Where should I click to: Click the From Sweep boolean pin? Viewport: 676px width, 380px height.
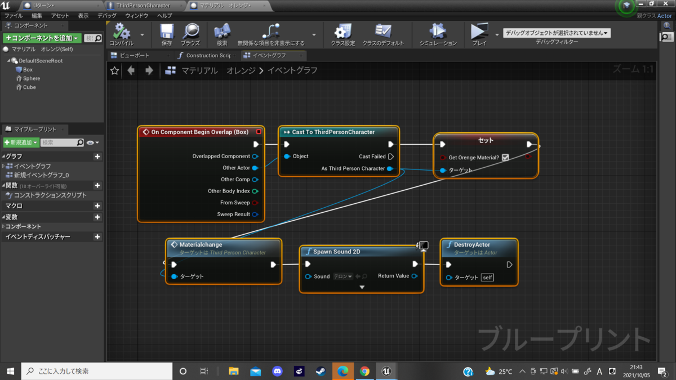point(255,203)
